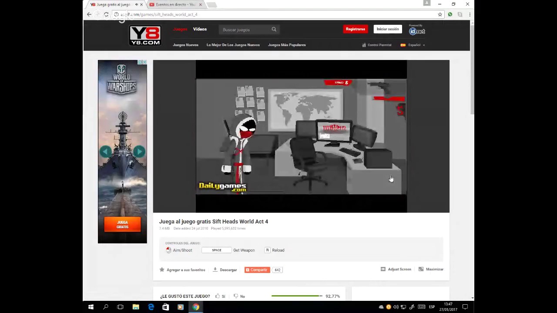Click the ESP language indicator

(x=432, y=307)
